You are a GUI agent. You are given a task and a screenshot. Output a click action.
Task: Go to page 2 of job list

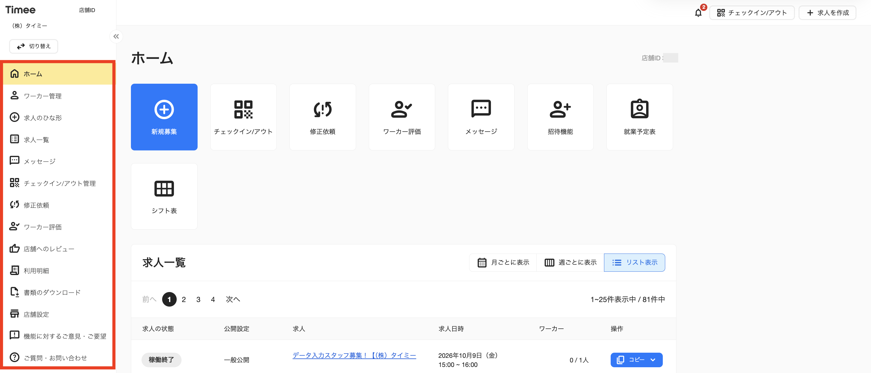coord(184,300)
